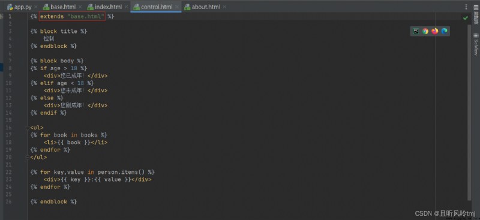The width and height of the screenshot is (480, 220).
Task: Close the app.py tab
Action: (x=36, y=7)
